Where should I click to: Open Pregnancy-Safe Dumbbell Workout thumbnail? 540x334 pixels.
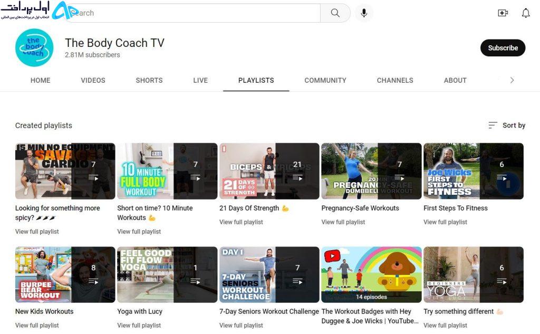pyautogui.click(x=371, y=171)
